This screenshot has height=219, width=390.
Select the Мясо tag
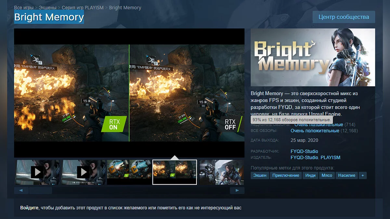327,175
